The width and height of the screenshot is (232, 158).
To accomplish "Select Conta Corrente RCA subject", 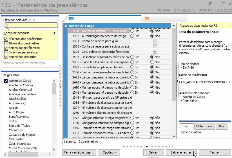I will coord(23,148).
